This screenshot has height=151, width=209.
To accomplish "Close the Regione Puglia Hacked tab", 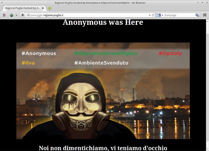I will coord(43,8).
